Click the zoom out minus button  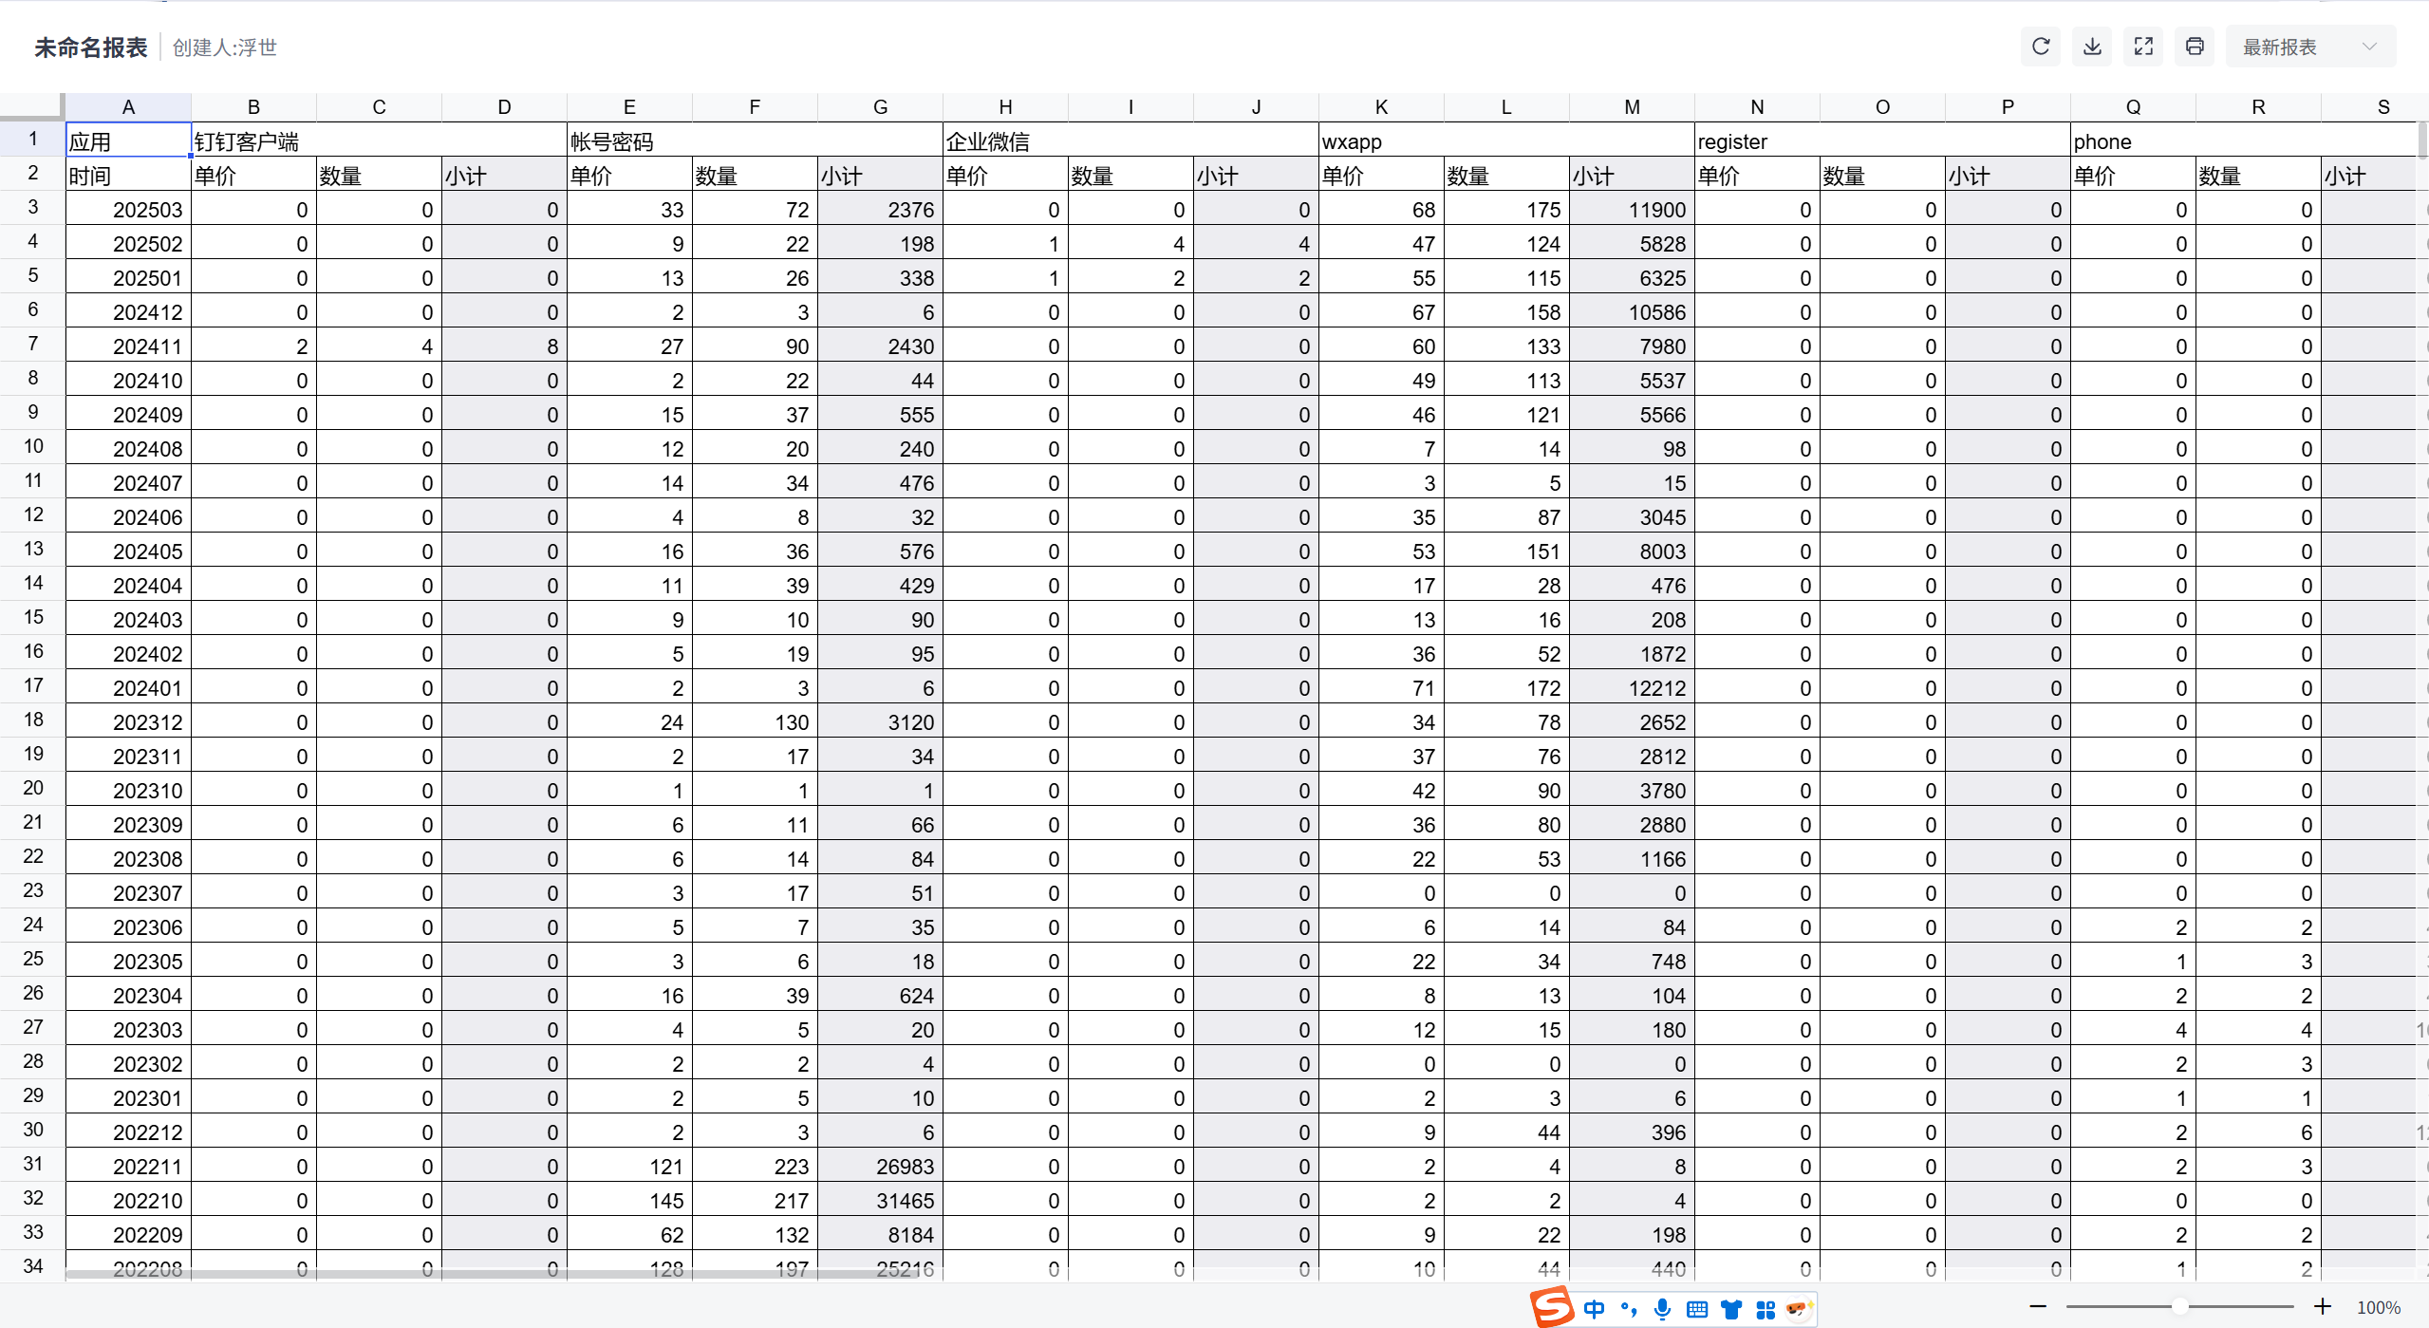(x=2038, y=1307)
